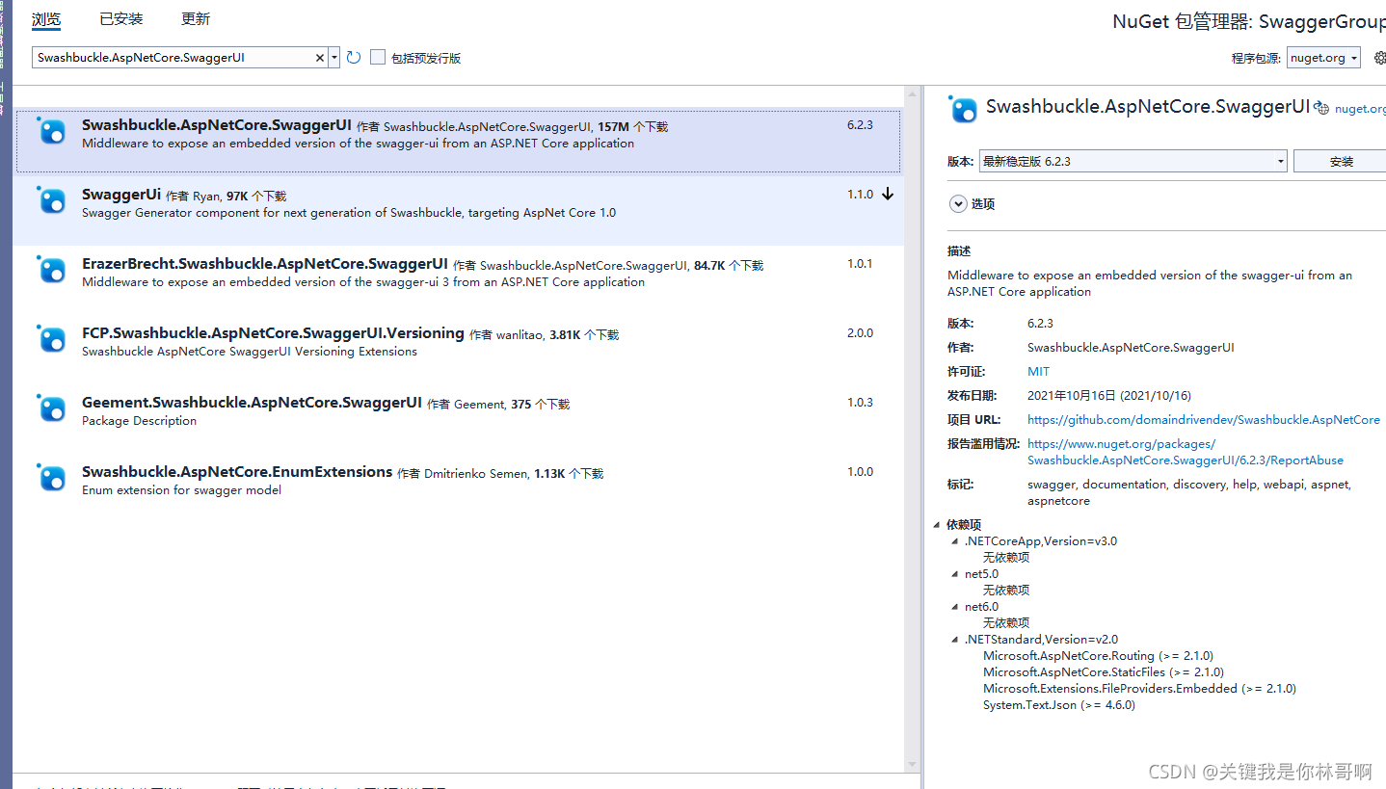
Task: Click the globe icon beside nuget.org link
Action: click(x=1322, y=110)
